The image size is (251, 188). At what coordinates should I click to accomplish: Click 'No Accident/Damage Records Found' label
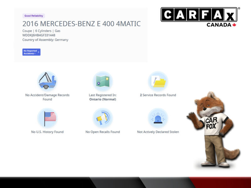coord(47,97)
